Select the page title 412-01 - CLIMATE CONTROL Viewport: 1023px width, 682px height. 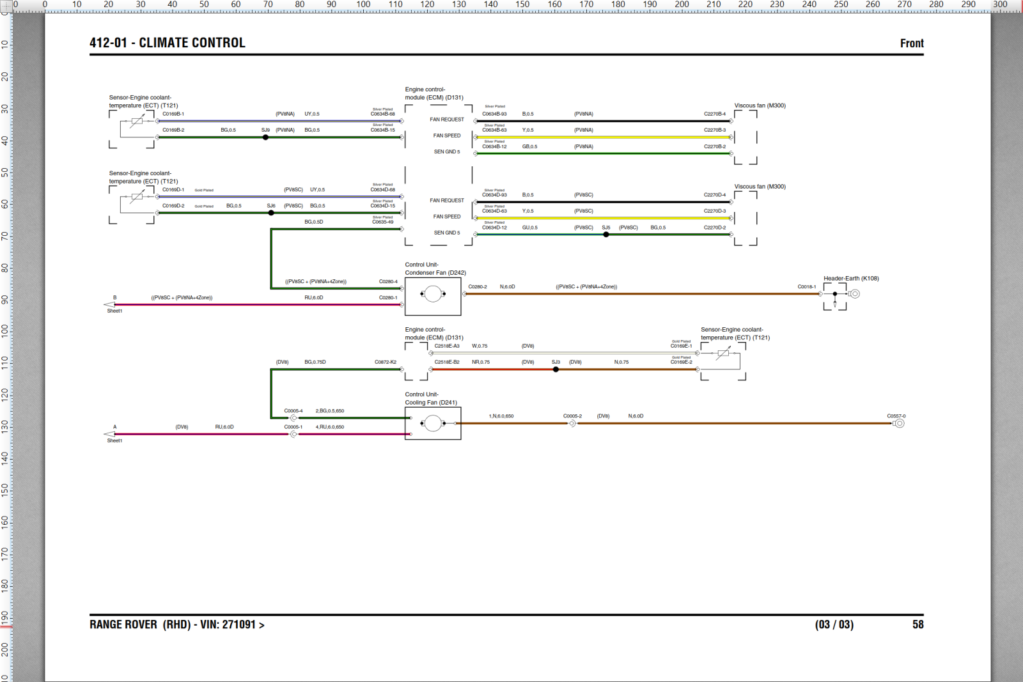click(168, 43)
